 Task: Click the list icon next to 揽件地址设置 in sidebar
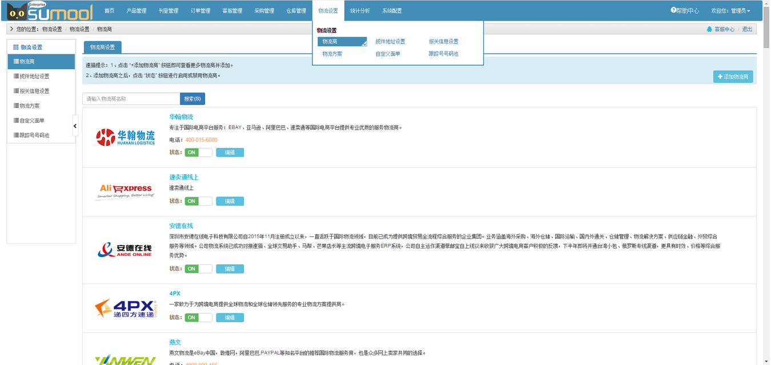point(16,76)
